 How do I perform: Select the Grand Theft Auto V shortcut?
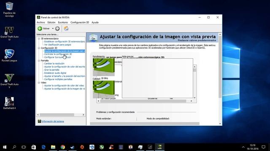(x=9, y=81)
